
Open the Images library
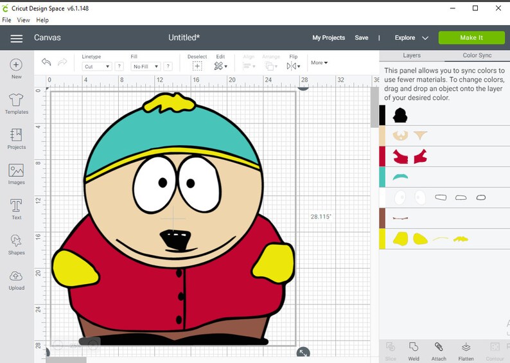pos(16,174)
